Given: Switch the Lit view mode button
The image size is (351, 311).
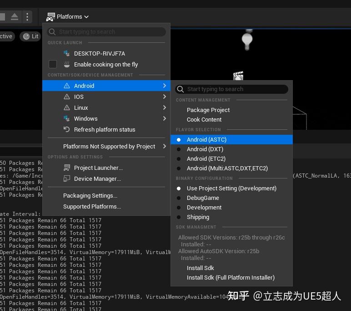Looking at the screenshot, I should tap(30, 36).
